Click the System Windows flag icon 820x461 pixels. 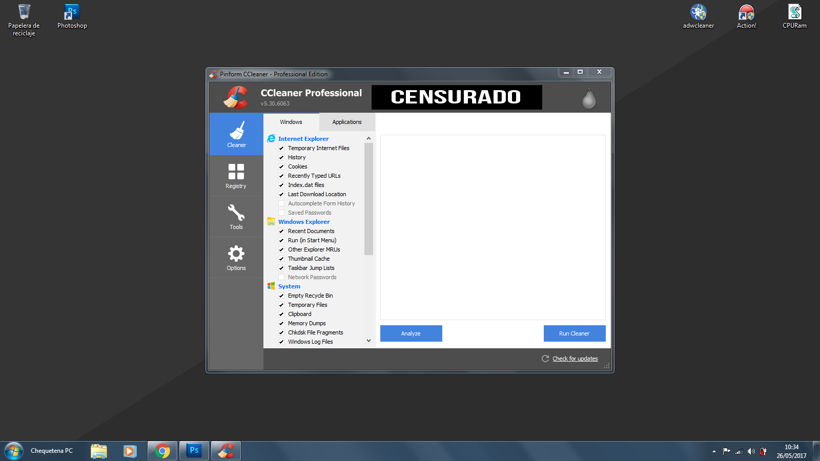[x=271, y=286]
